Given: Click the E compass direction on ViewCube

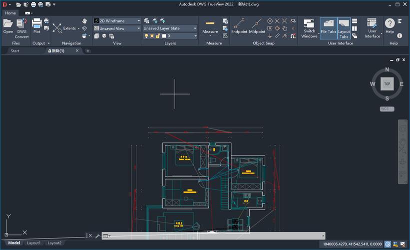Looking at the screenshot, I should (x=402, y=84).
